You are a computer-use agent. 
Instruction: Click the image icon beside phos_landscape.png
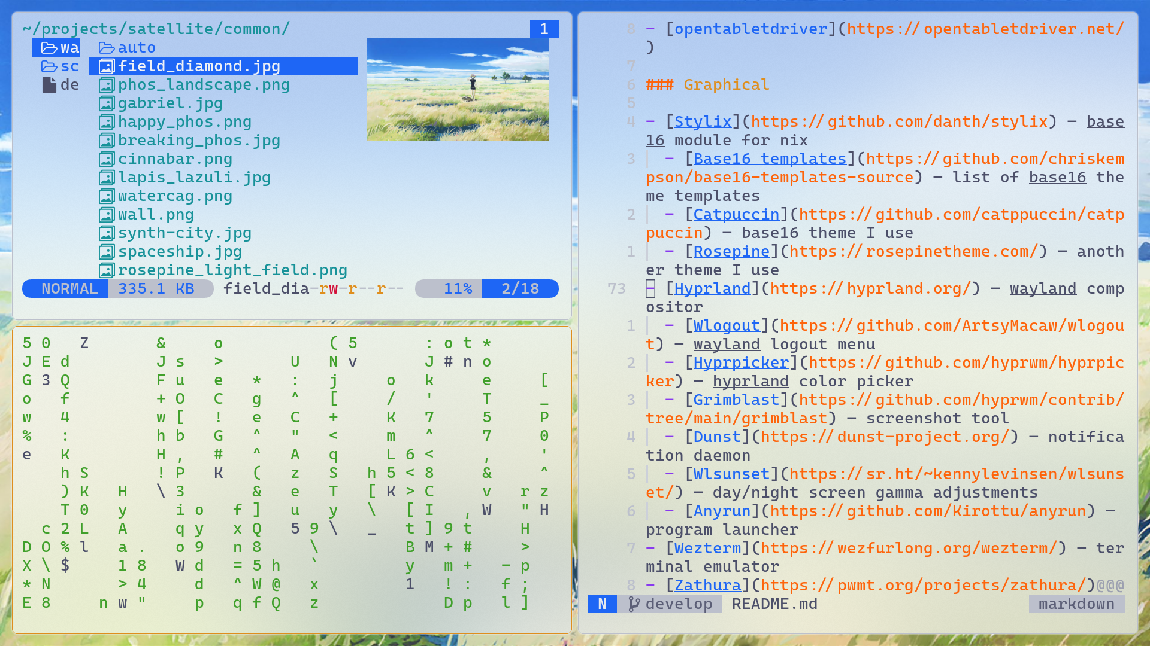(x=107, y=85)
